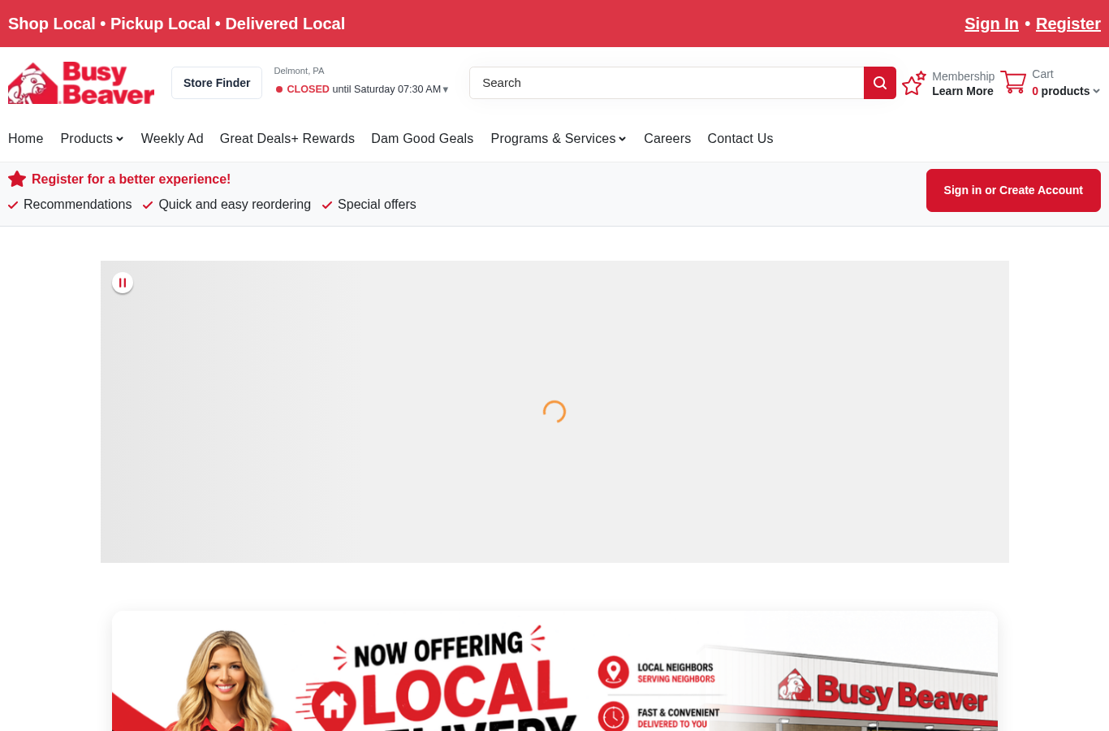Viewport: 1109px width, 731px height.
Task: Click Register for a better experience
Action: (131, 179)
